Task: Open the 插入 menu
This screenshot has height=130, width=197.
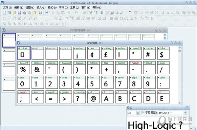Action: pyautogui.click(x=41, y=8)
